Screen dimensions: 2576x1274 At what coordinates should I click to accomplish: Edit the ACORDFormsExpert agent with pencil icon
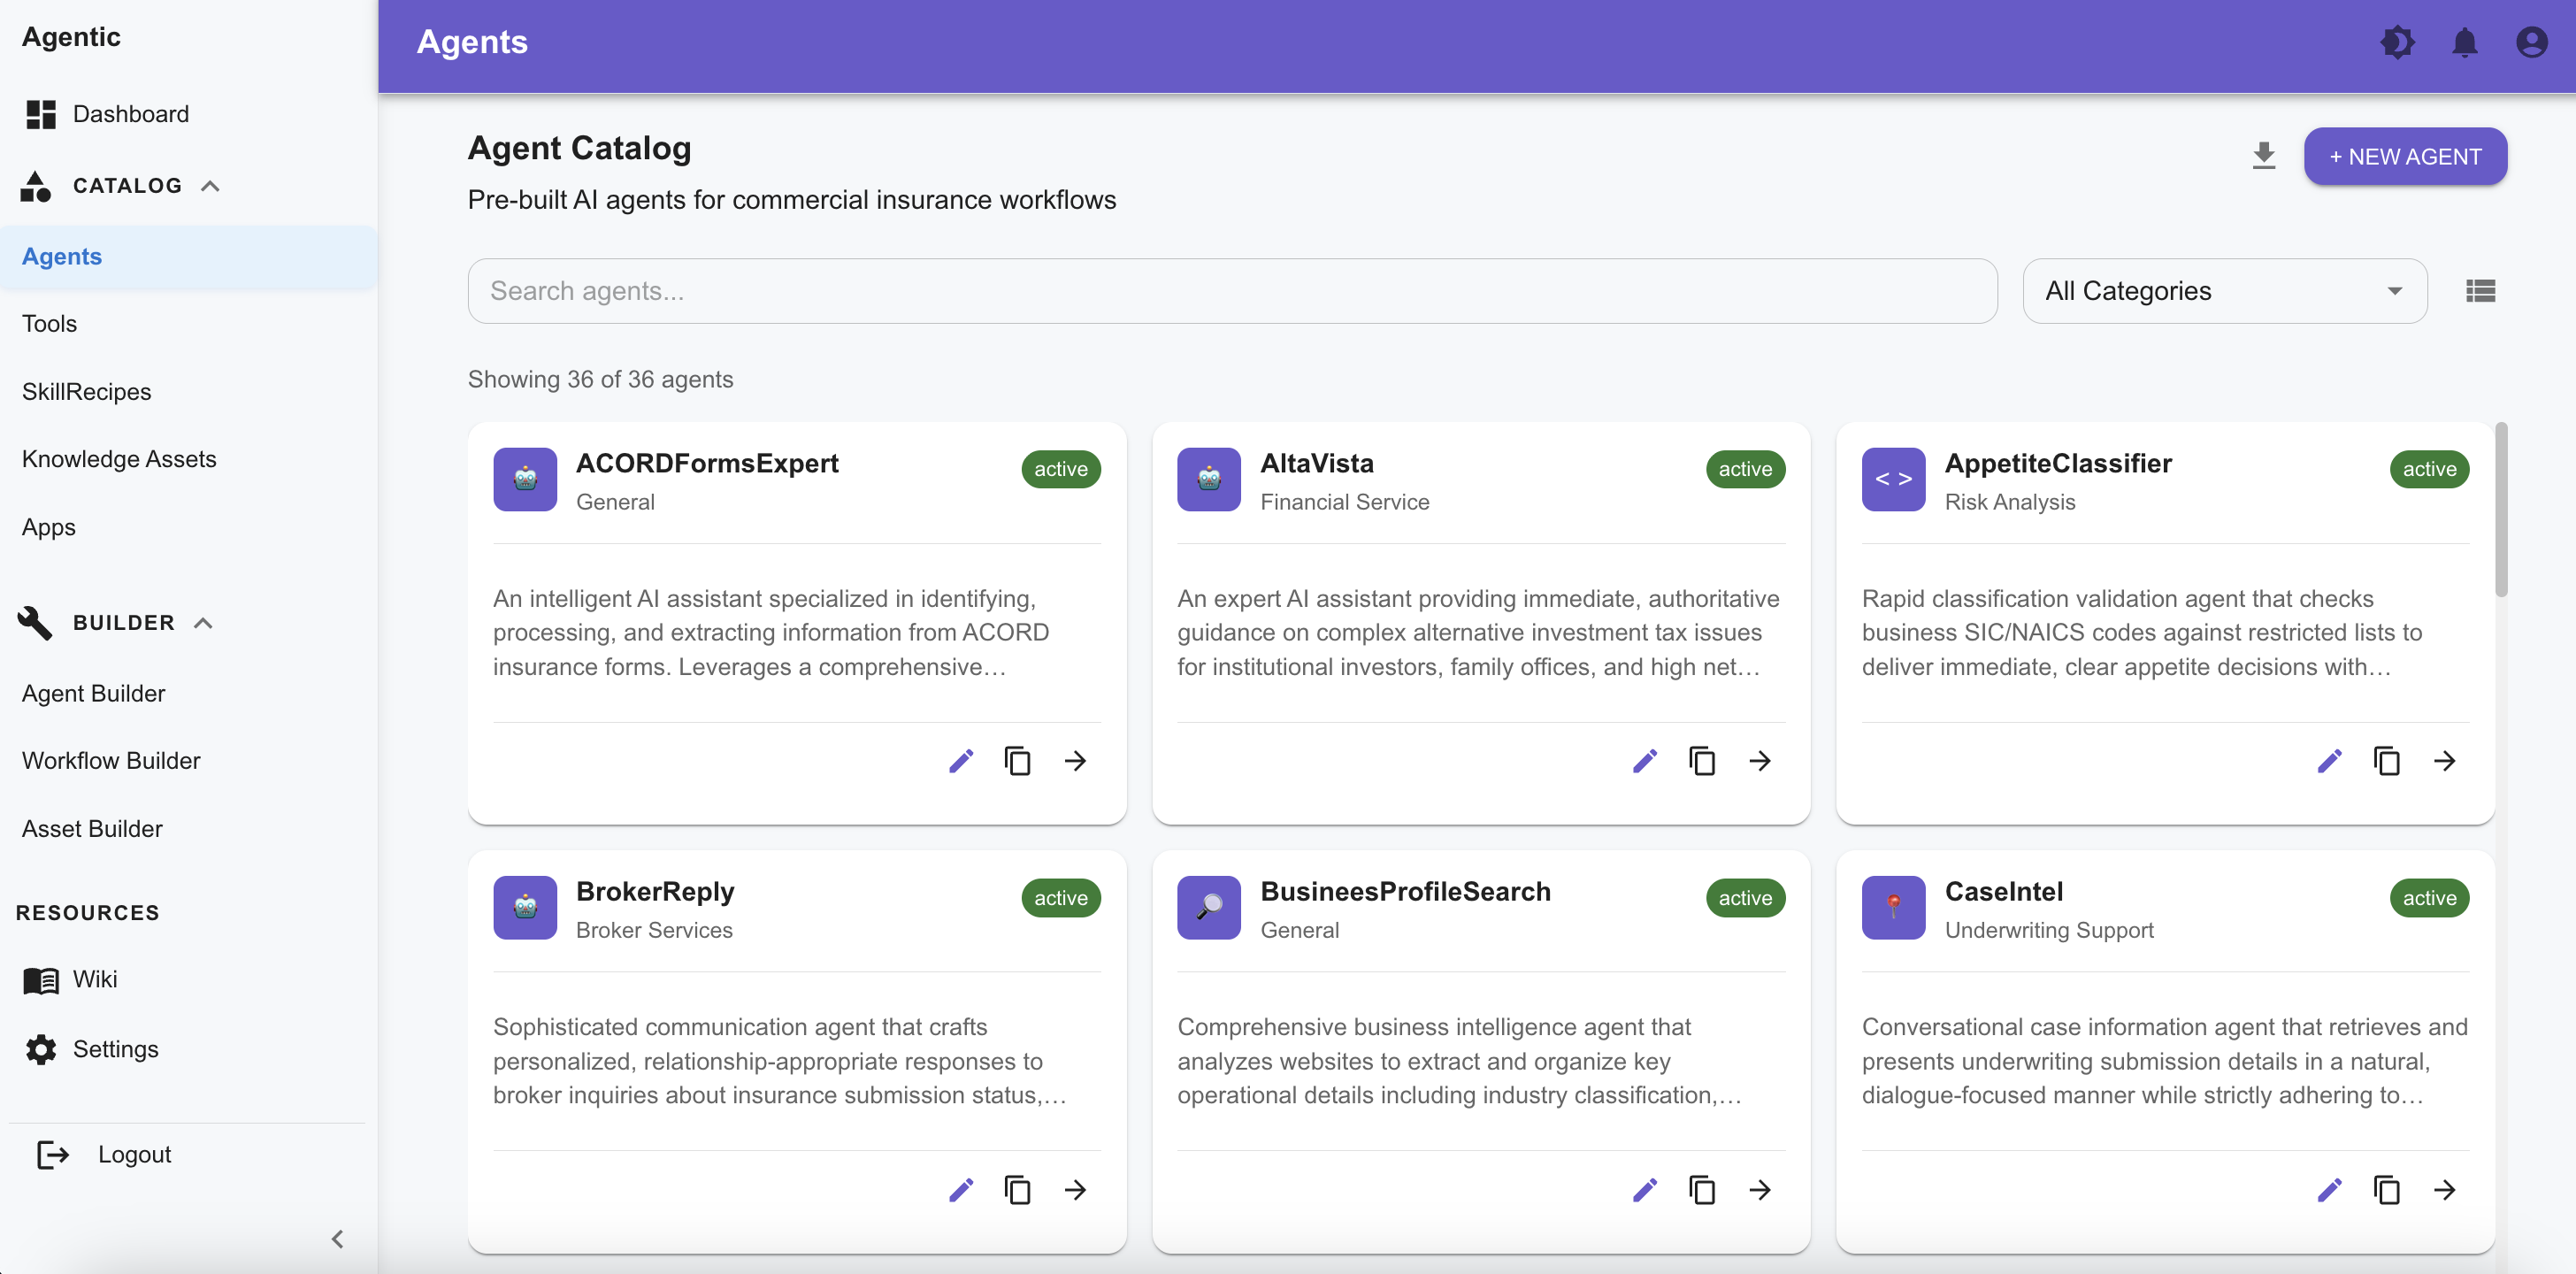[x=960, y=761]
